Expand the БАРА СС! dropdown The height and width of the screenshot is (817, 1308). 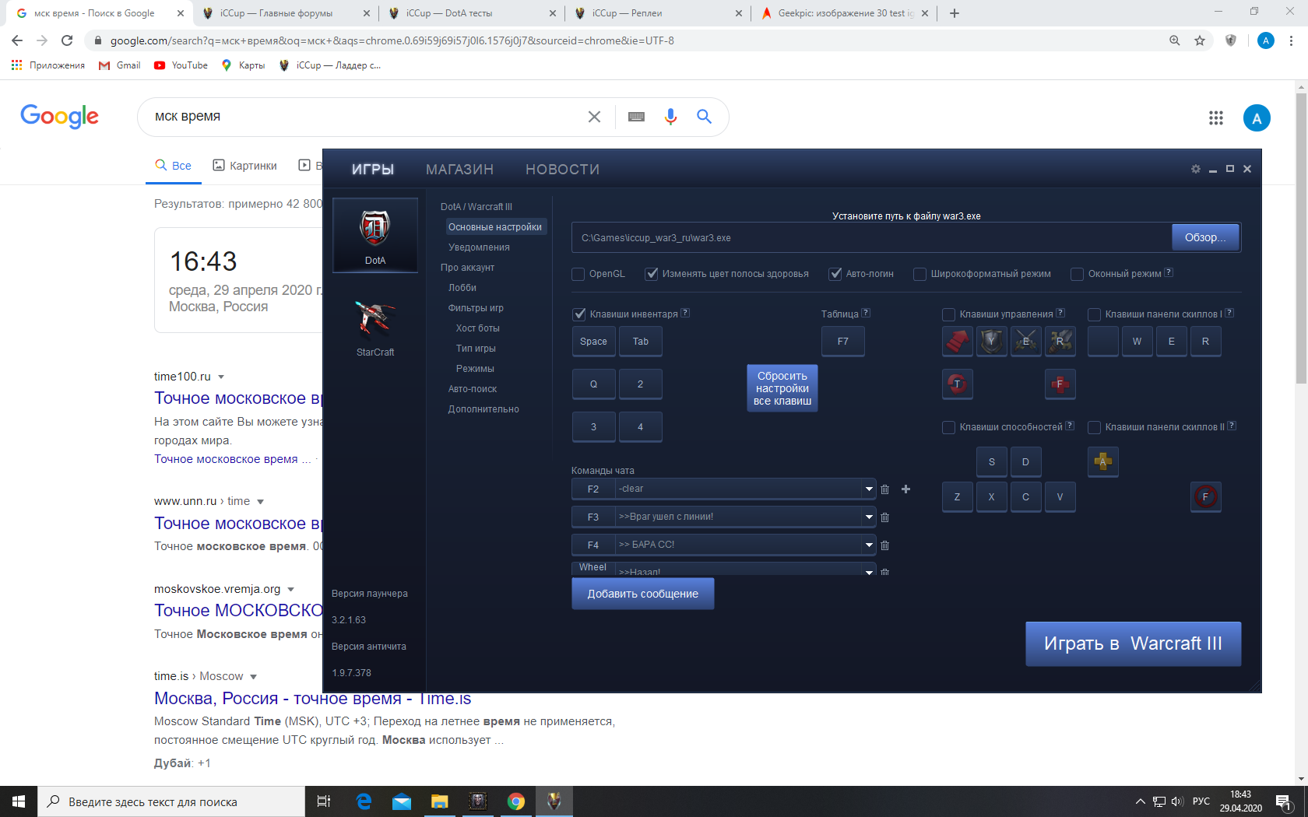869,545
